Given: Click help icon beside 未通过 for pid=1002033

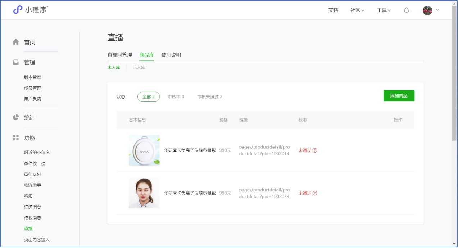Looking at the screenshot, I should [315, 193].
